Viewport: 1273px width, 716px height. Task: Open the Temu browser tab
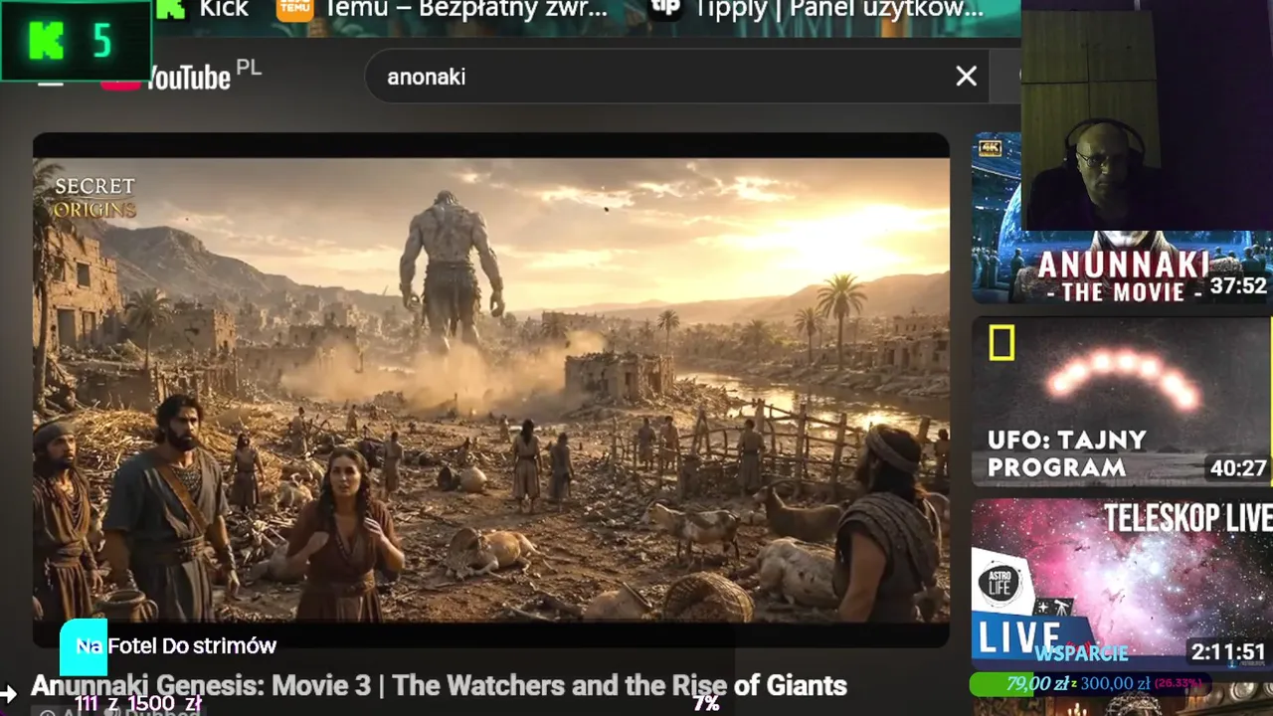tap(443, 10)
